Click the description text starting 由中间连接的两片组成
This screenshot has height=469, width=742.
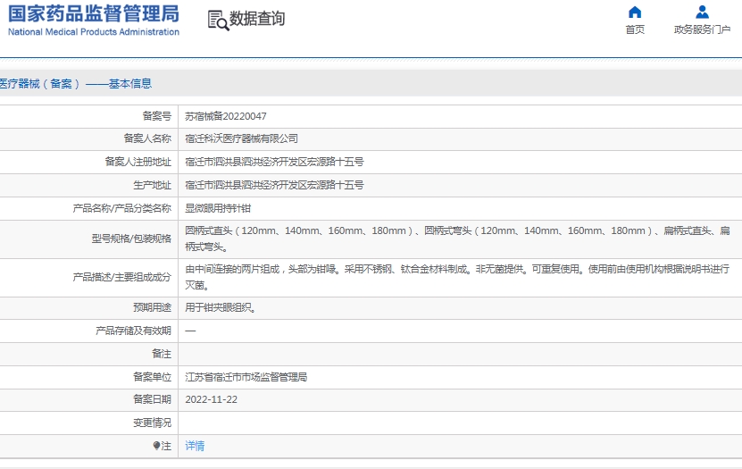tap(457, 277)
